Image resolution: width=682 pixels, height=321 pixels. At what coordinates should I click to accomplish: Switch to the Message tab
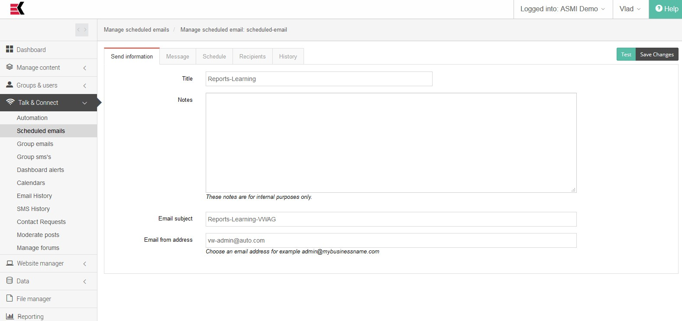point(178,56)
